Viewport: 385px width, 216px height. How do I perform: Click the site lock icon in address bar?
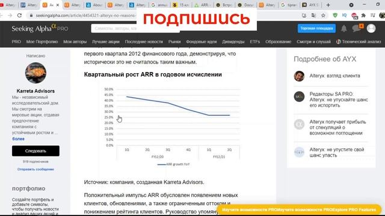click(x=31, y=16)
